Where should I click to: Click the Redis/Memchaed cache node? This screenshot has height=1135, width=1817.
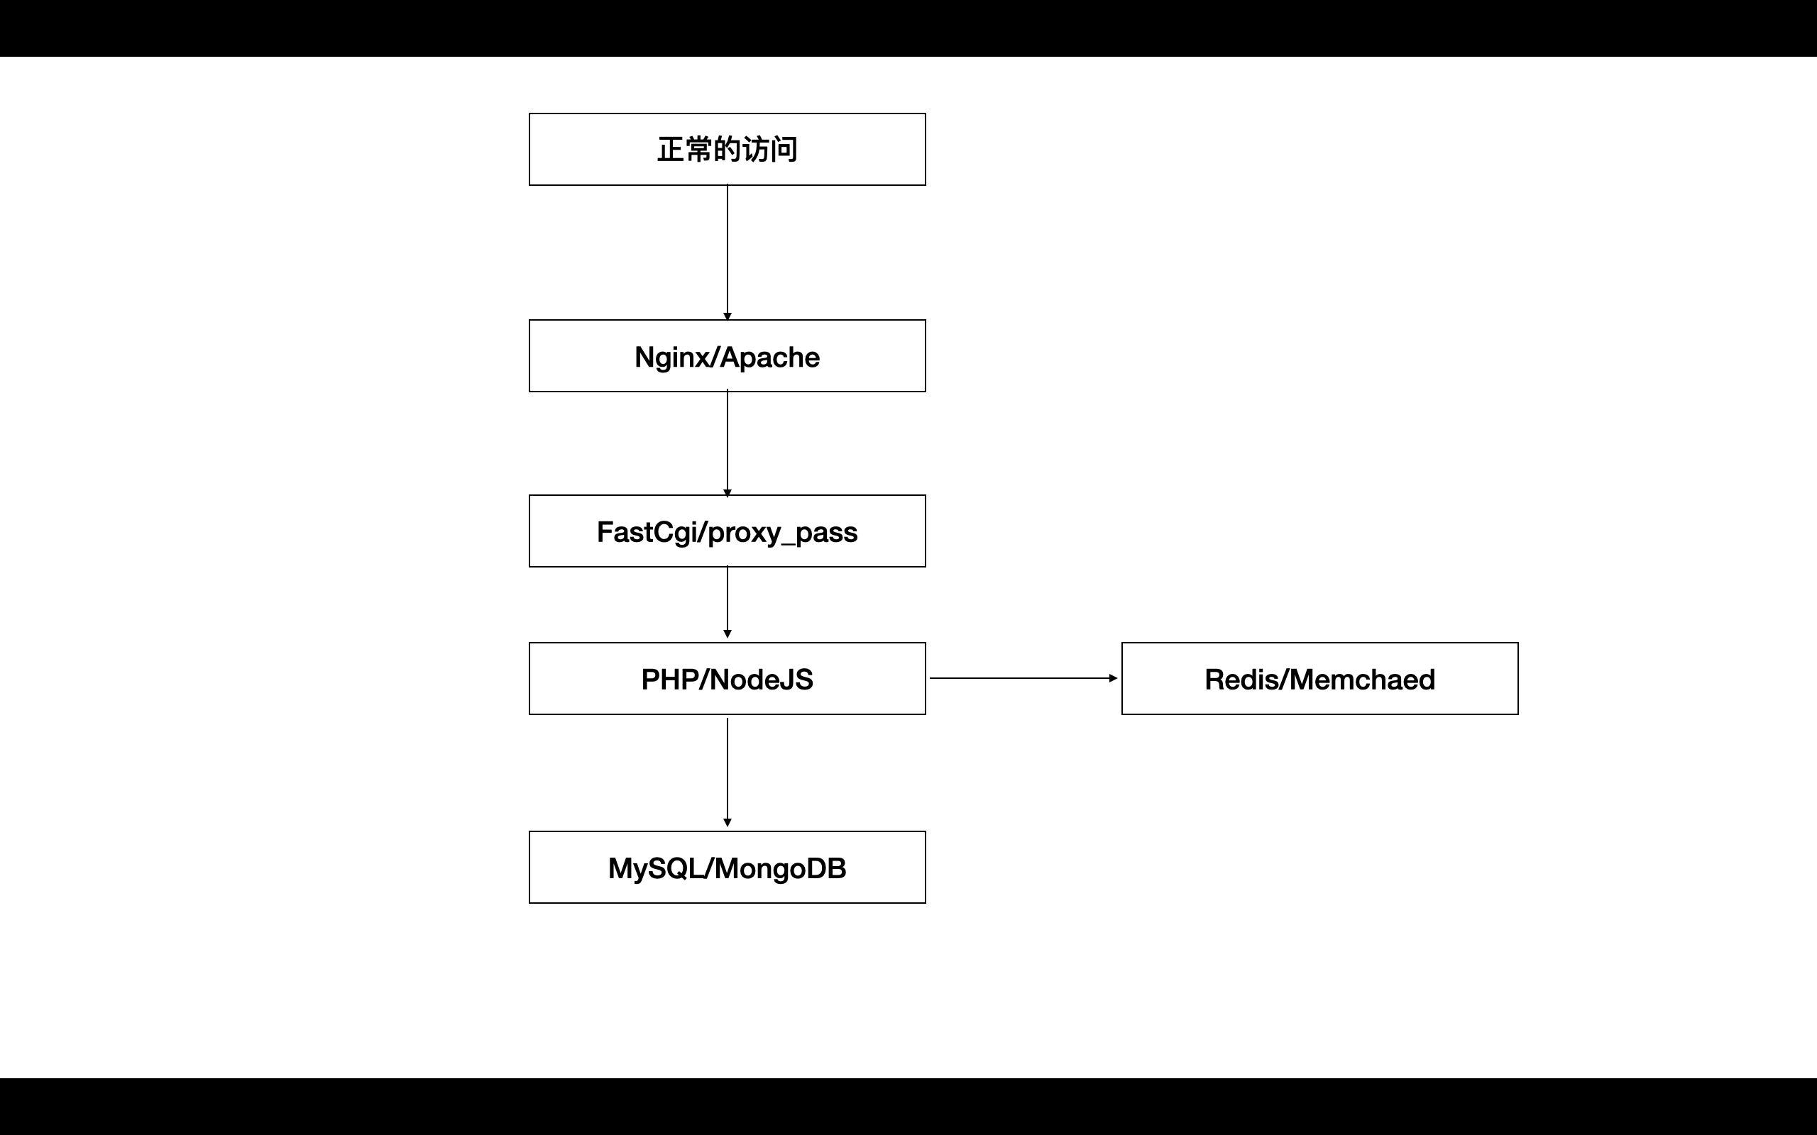pyautogui.click(x=1319, y=679)
